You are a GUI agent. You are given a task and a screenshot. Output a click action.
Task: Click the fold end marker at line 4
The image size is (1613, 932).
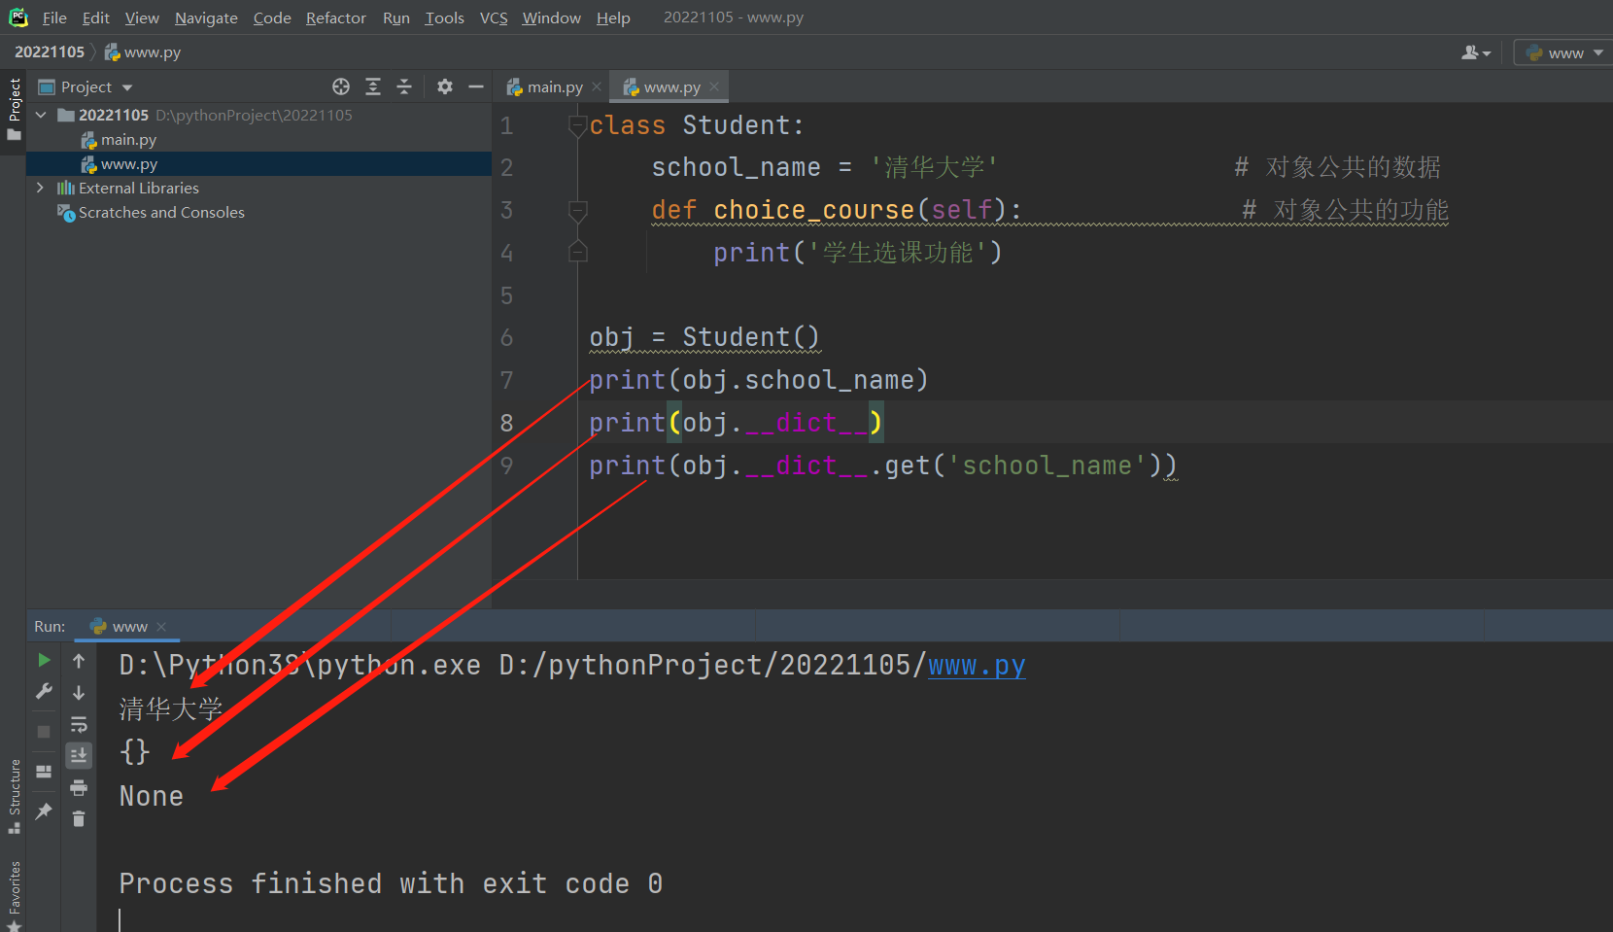(578, 253)
